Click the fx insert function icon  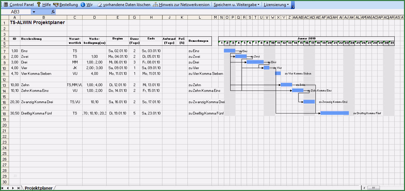coord(53,12)
